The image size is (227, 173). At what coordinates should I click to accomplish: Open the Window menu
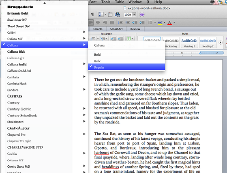[x=135, y=2]
